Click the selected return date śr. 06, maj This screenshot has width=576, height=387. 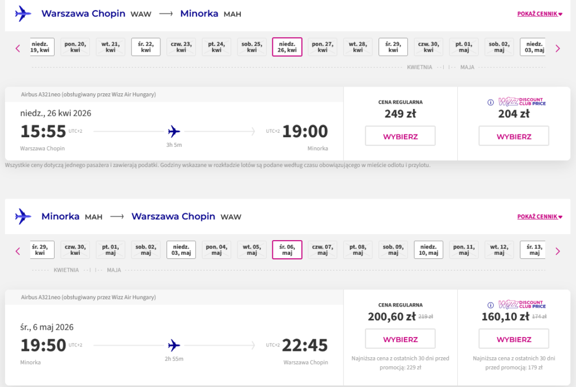click(x=287, y=250)
